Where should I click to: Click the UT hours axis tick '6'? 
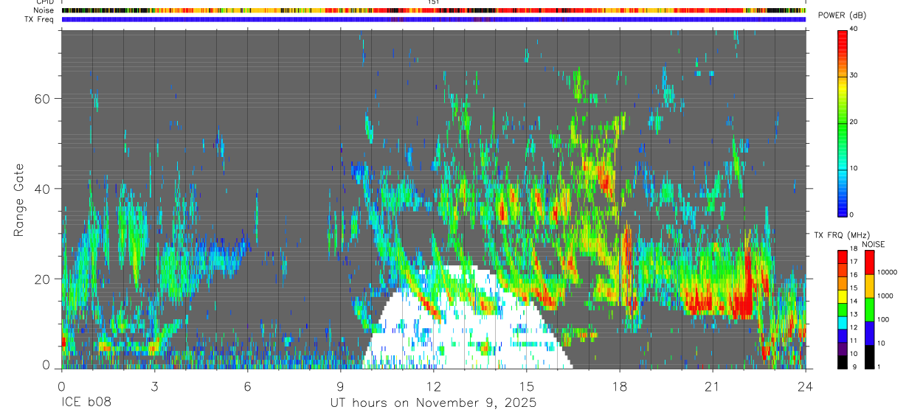pyautogui.click(x=247, y=386)
